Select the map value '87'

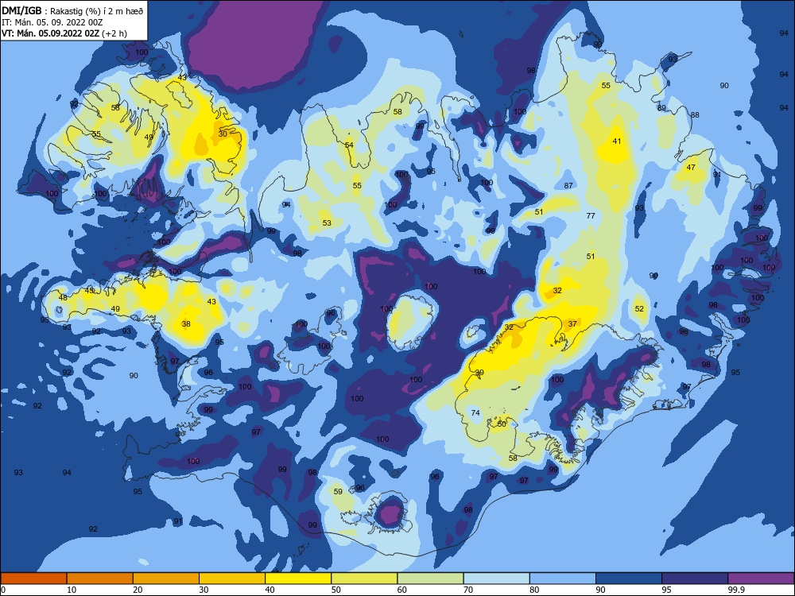[568, 185]
